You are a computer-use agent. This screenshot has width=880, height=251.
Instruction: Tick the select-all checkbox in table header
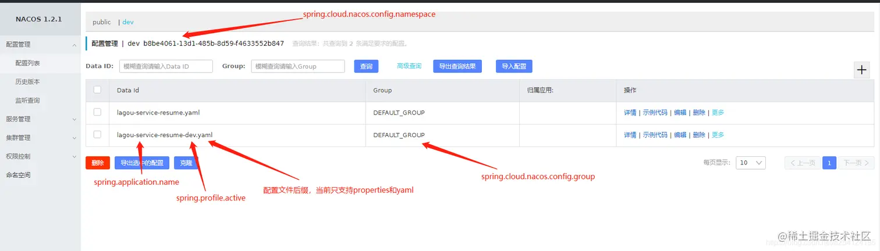(x=97, y=90)
